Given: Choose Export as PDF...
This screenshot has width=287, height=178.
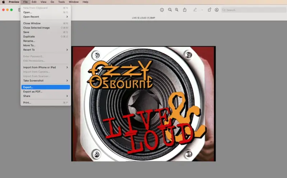Looking at the screenshot, I should pos(46,91).
